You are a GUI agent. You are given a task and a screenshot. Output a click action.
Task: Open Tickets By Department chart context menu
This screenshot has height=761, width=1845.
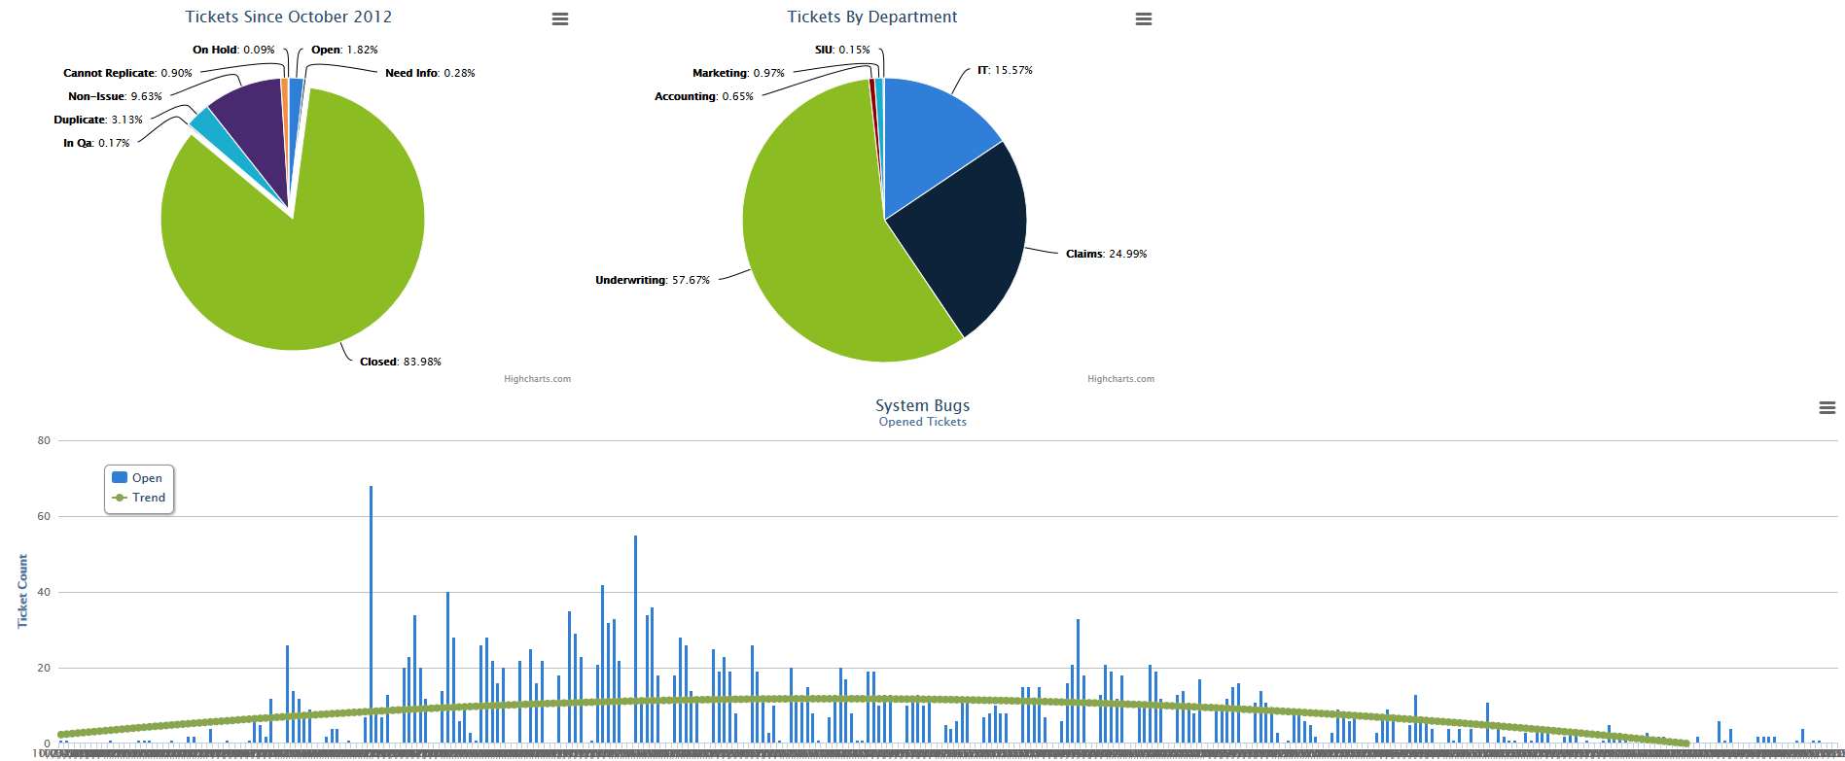pyautogui.click(x=1144, y=19)
